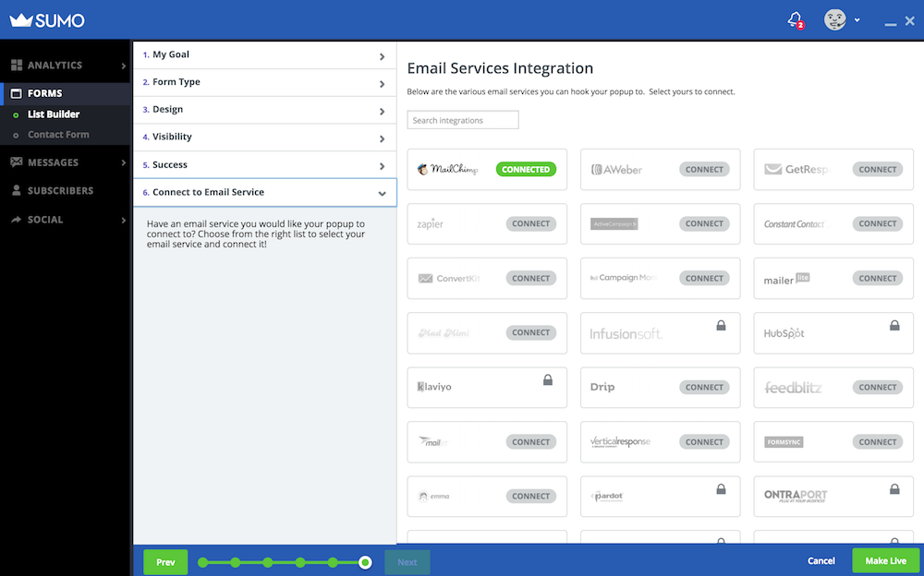The width and height of the screenshot is (924, 576).
Task: Connect the zapier service
Action: [531, 223]
